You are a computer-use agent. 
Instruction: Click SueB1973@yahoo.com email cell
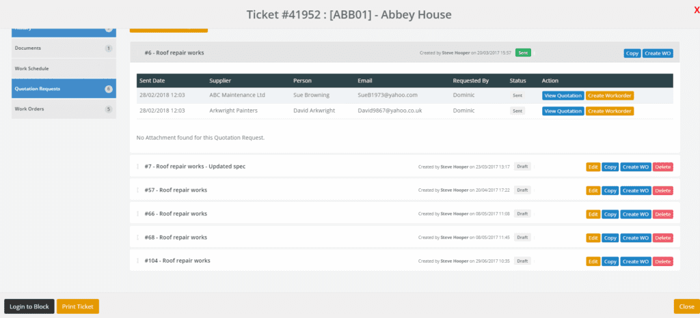387,96
